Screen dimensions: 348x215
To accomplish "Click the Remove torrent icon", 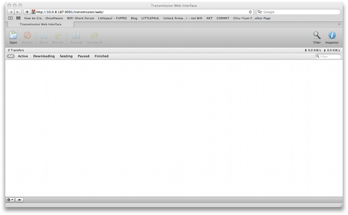I will 28,36.
